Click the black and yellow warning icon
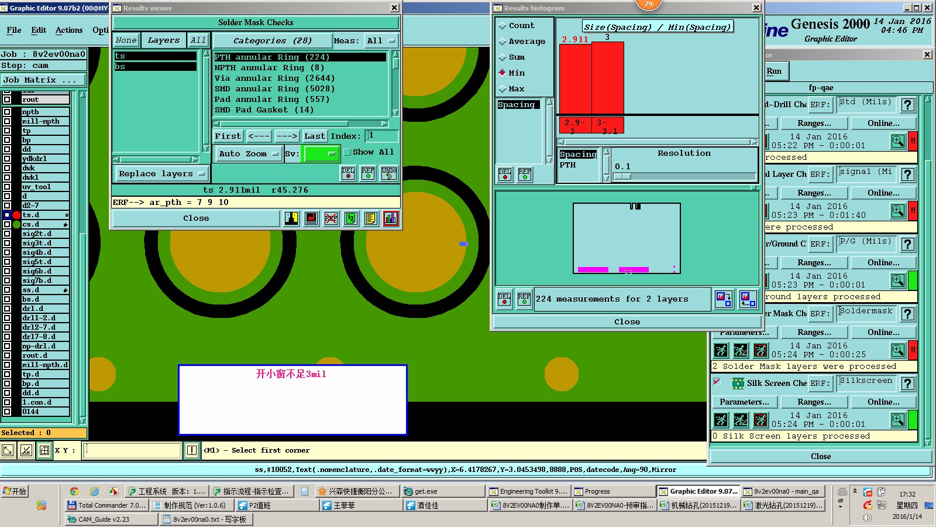 [x=291, y=218]
